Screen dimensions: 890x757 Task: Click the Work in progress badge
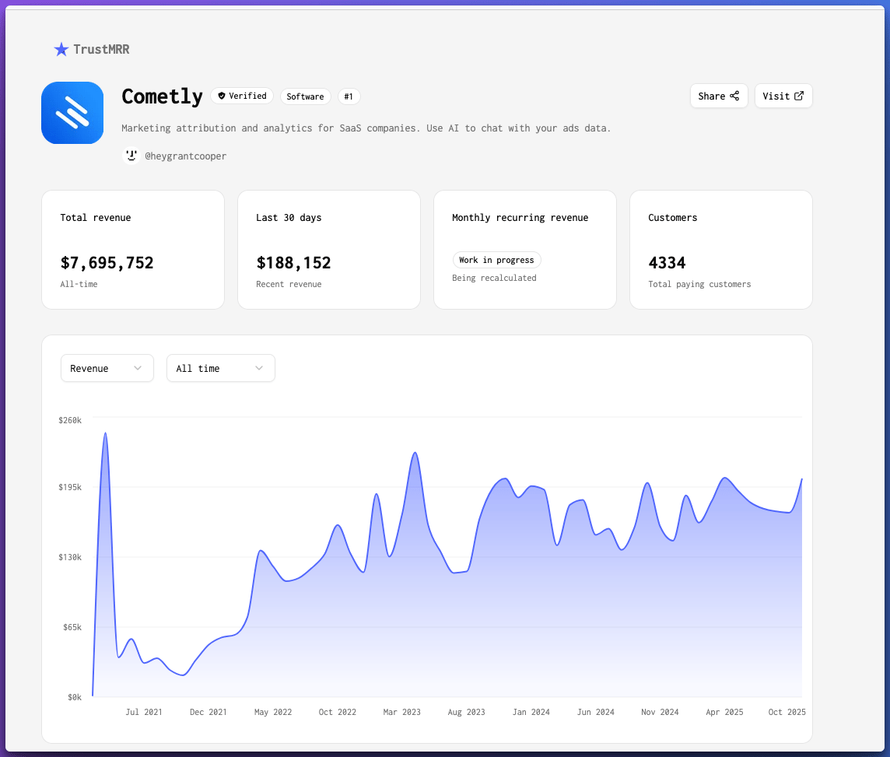(x=496, y=260)
